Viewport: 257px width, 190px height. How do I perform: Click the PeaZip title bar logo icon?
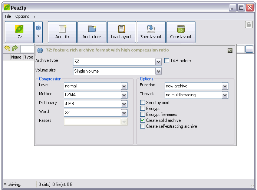(7, 7)
